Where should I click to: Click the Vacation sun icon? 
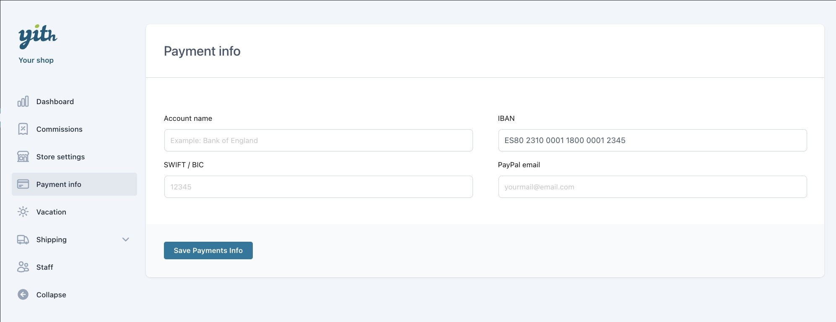click(23, 212)
